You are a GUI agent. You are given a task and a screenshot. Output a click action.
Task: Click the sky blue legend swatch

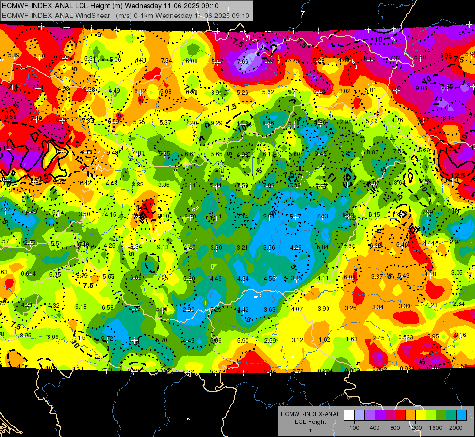tap(462, 416)
